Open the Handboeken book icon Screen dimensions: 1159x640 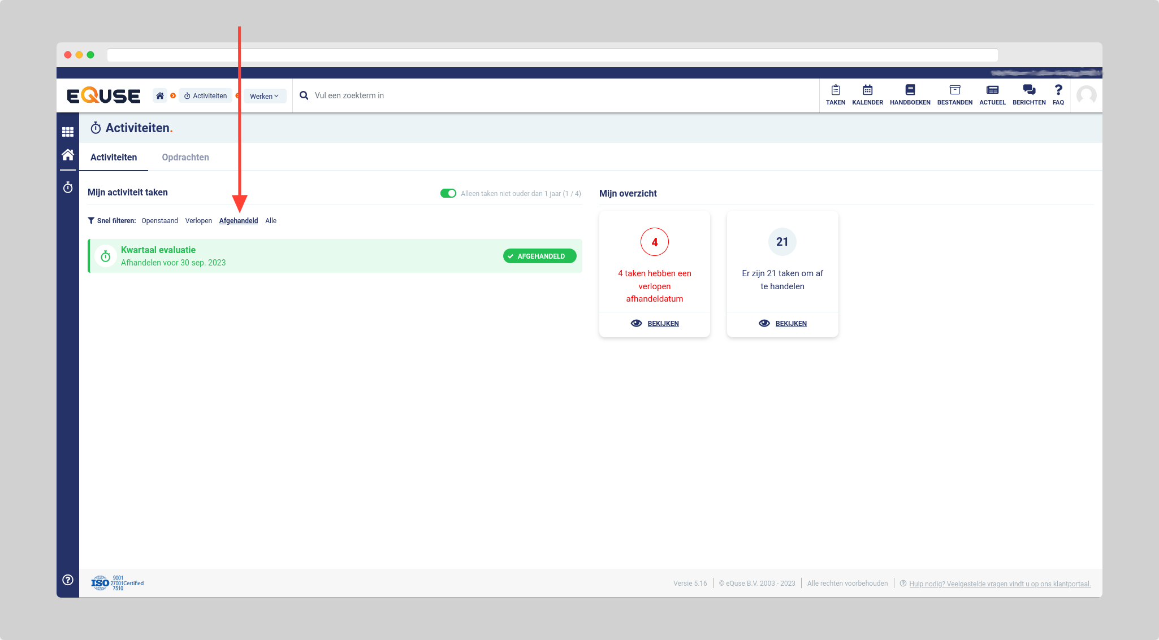click(910, 94)
